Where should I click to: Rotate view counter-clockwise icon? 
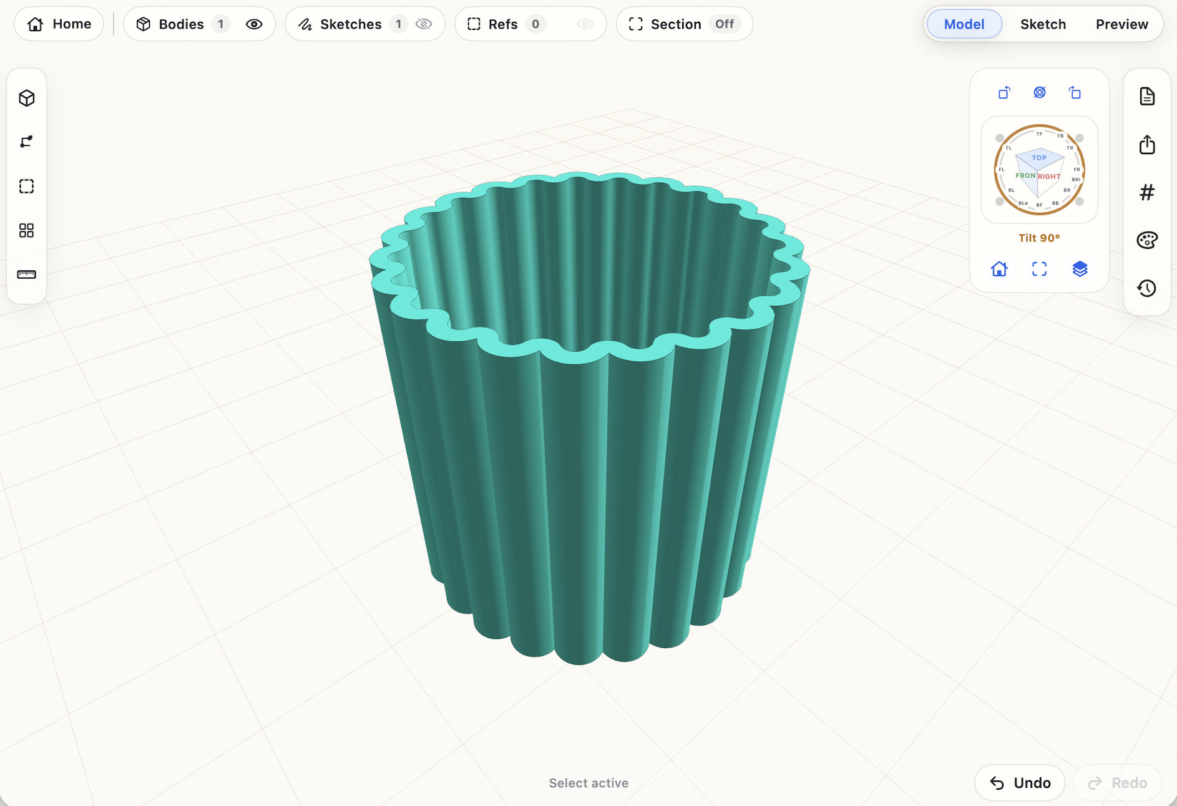tap(1004, 93)
